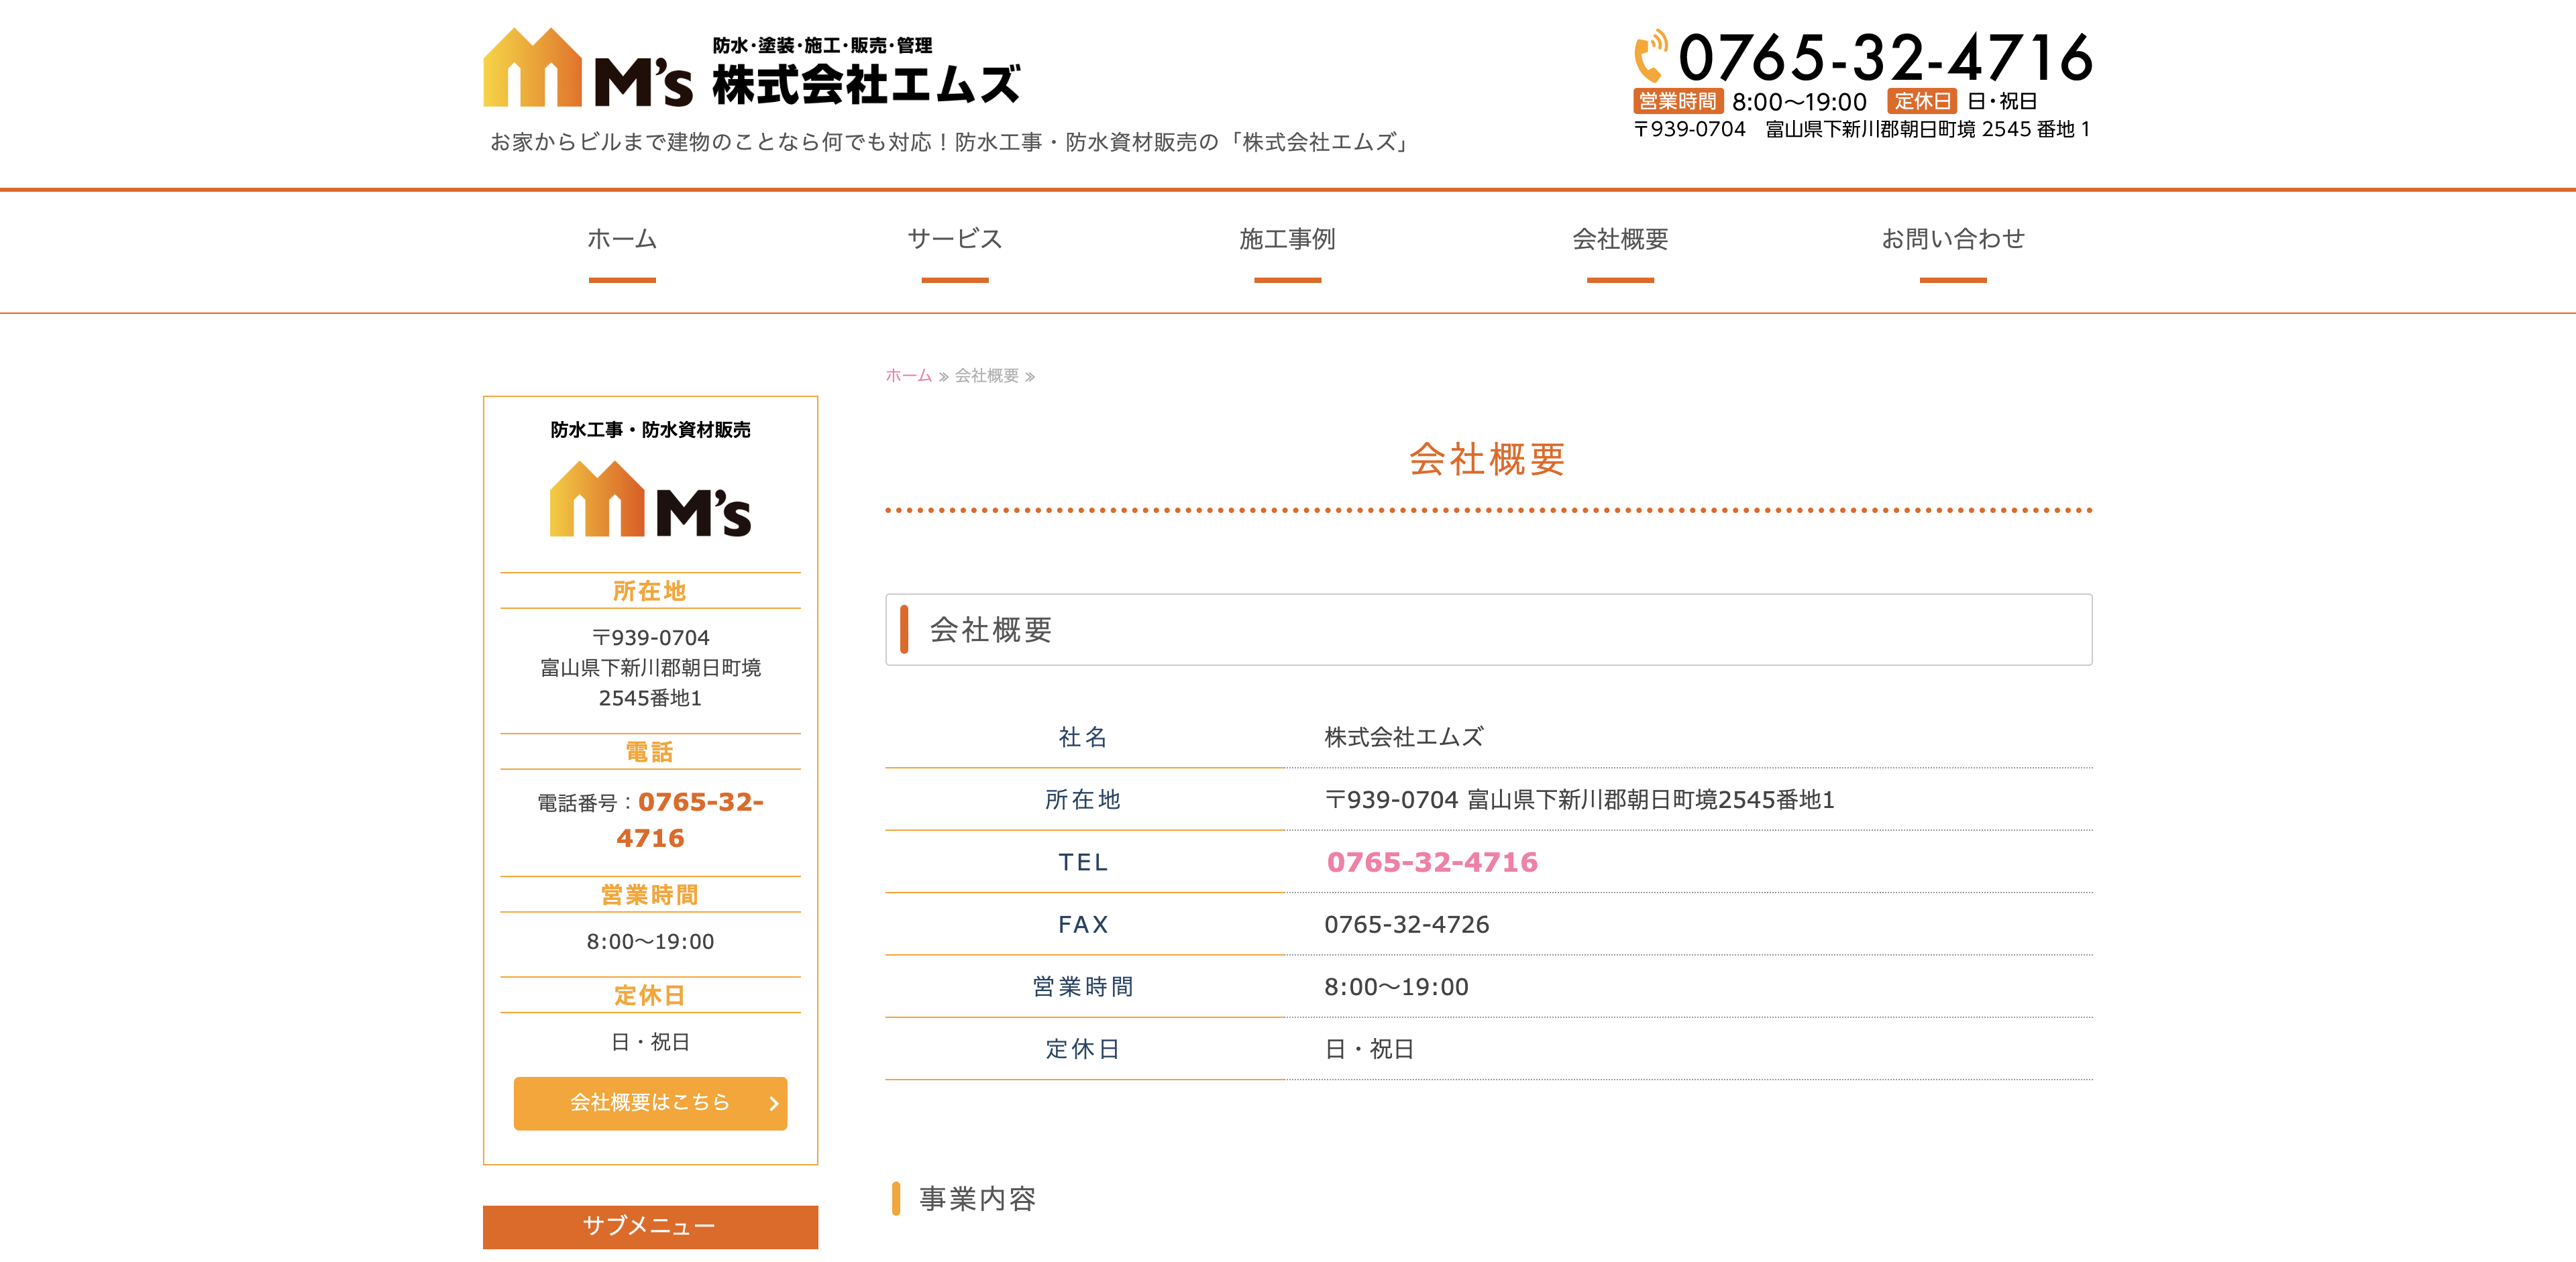Click the 会社概要はこちら button
The height and width of the screenshot is (1262, 2576).
(650, 1103)
